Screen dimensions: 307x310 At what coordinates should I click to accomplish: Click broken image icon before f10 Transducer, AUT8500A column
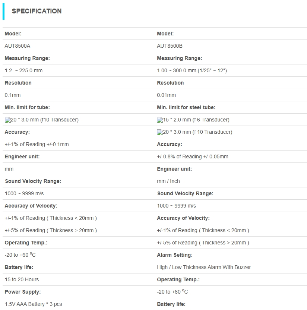point(7,120)
